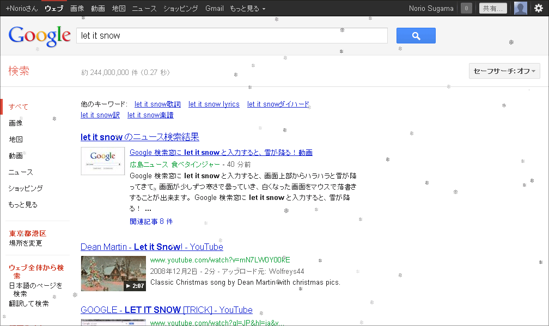Screen dimensions: 549x326
Task: Open the Google 検索窓に let it snow news article
Action: click(x=221, y=152)
